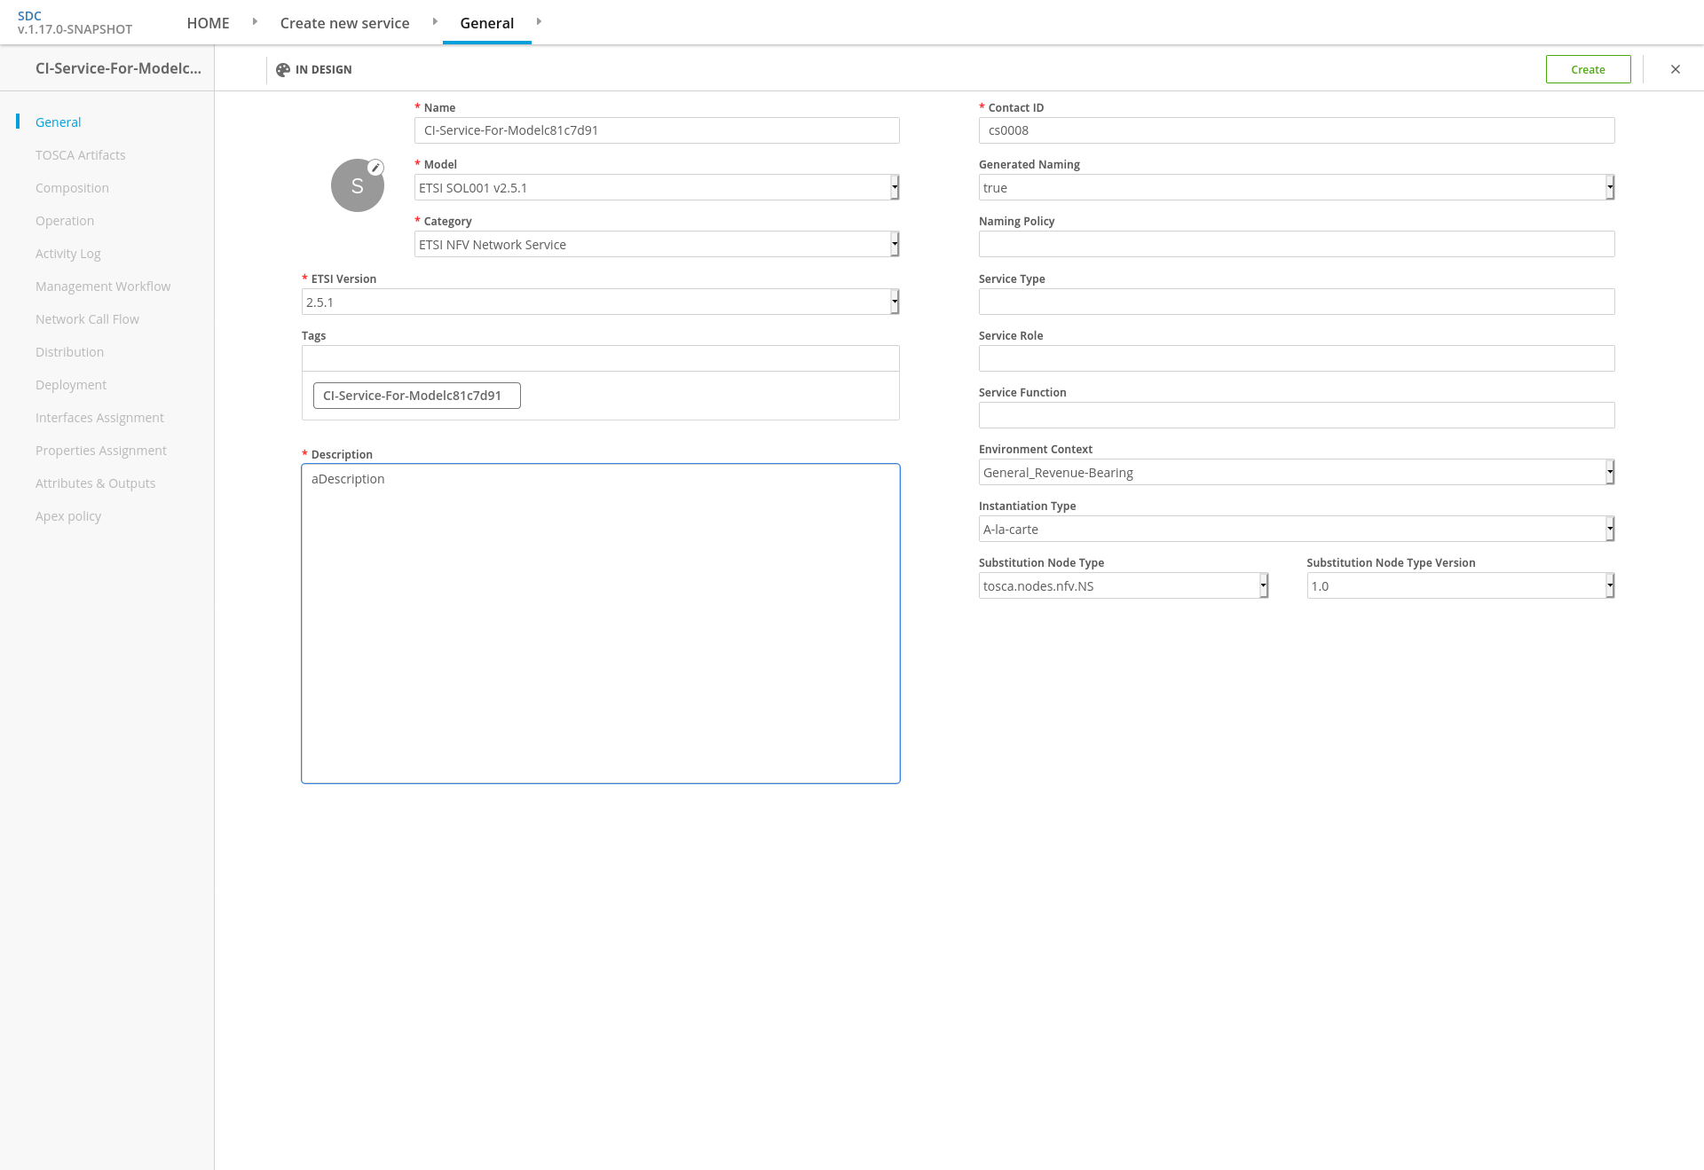
Task: Focus the Service Function input field
Action: coord(1297,415)
